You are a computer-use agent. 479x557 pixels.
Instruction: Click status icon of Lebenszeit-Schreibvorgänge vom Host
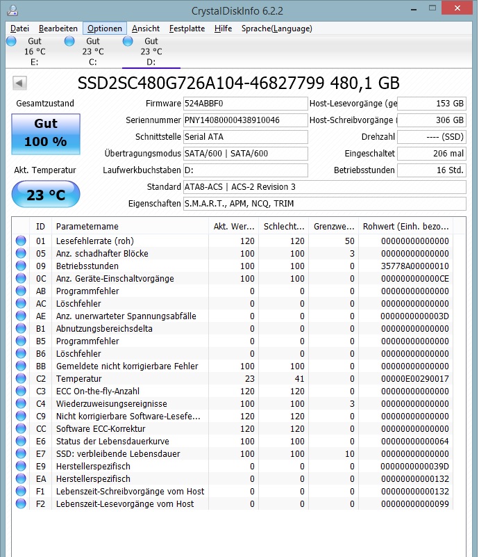(21, 490)
